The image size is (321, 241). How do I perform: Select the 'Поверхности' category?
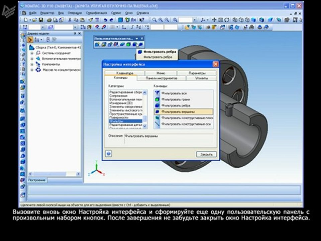click(x=119, y=117)
